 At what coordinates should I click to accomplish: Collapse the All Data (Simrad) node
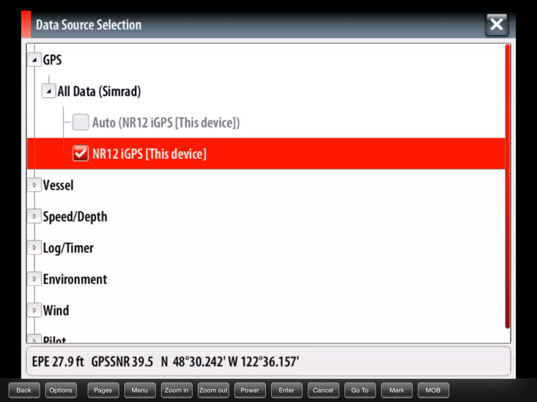[x=48, y=91]
